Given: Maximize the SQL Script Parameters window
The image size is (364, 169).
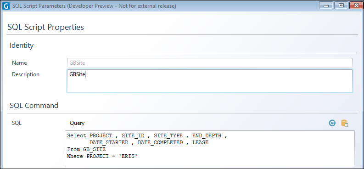Looking at the screenshot, I should click(x=341, y=6).
